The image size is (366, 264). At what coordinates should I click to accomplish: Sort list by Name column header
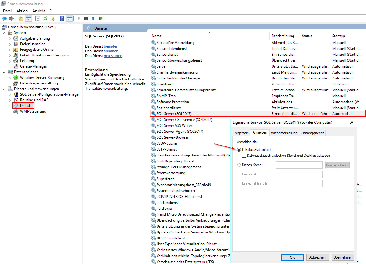pyautogui.click(x=210, y=36)
